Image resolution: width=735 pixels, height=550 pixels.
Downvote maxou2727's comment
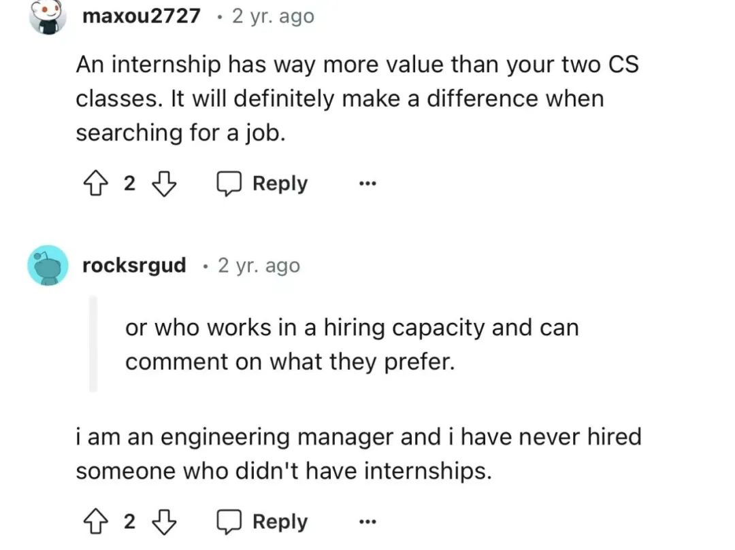165,184
